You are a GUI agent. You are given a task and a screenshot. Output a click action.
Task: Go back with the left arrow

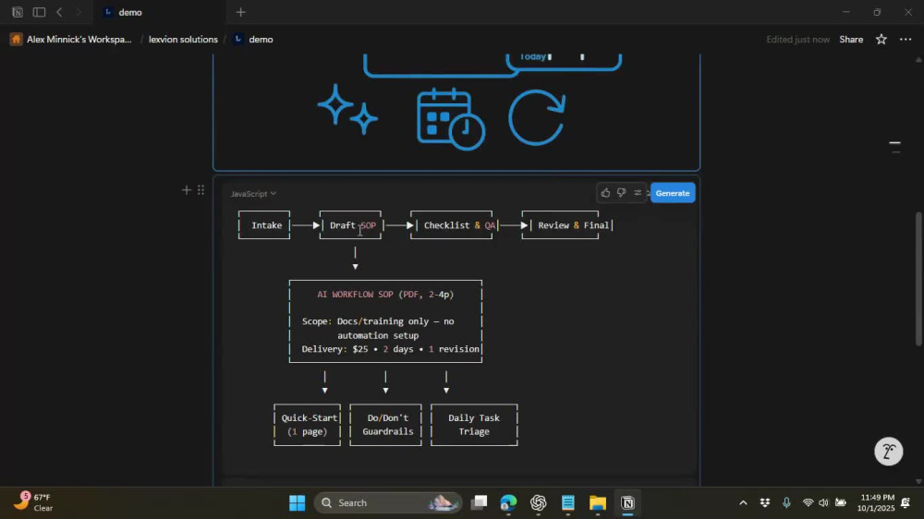coord(59,12)
